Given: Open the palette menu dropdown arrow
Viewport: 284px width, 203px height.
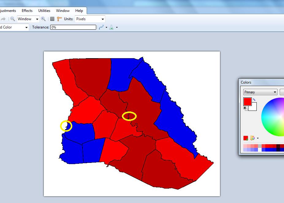Looking at the screenshot, I should (x=258, y=138).
